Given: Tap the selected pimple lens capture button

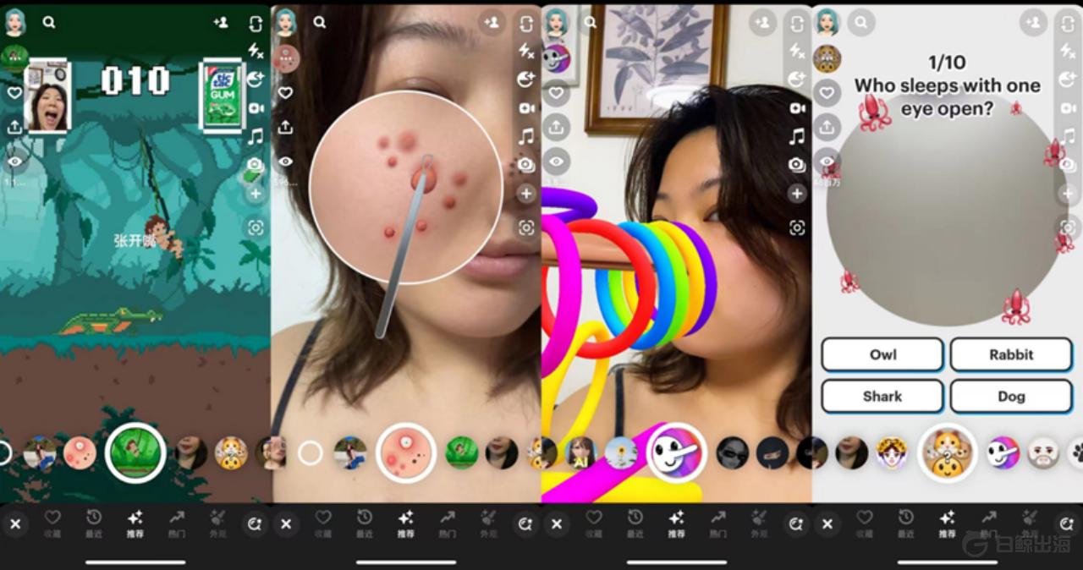Looking at the screenshot, I should click(406, 453).
